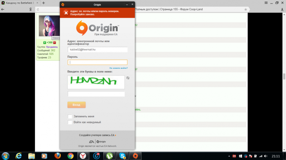Open a new browser tab with plus
The image size is (286, 160).
(43, 3)
